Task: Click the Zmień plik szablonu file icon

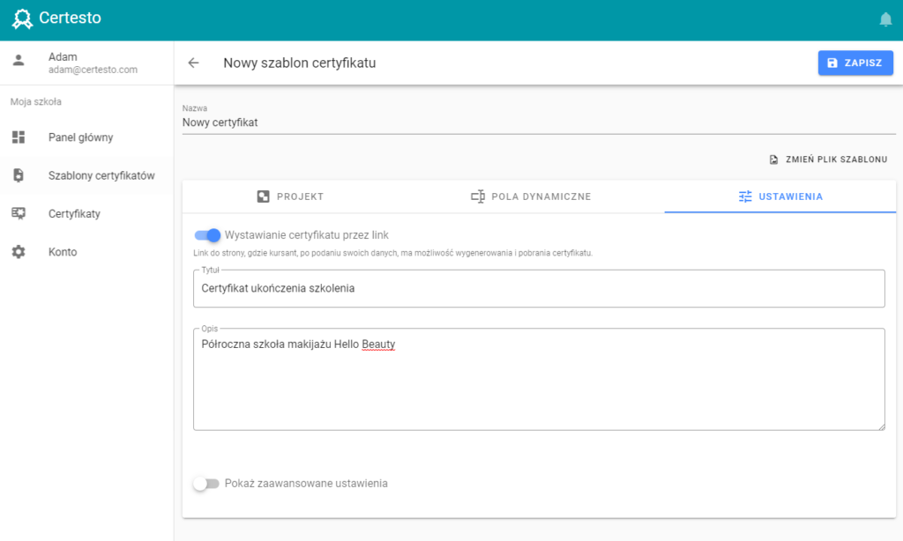Action: 773,159
